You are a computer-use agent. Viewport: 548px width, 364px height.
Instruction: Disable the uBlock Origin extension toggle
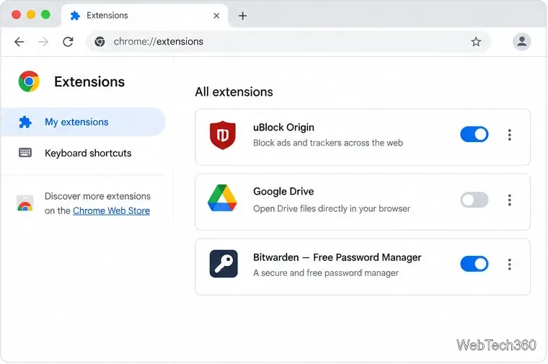point(474,135)
